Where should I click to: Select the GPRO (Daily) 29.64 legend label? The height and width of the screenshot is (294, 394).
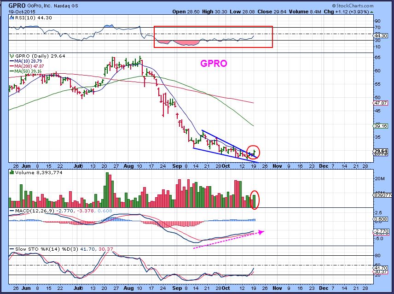coord(40,56)
